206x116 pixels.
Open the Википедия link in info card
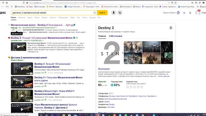(x=104, y=69)
